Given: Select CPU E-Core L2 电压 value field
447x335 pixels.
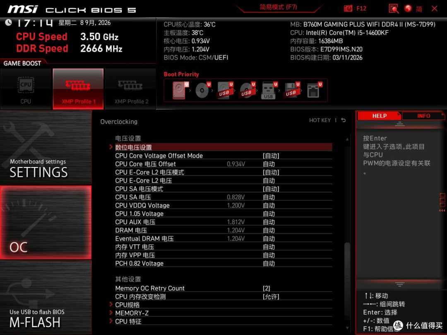Looking at the screenshot, I should pos(269,180).
